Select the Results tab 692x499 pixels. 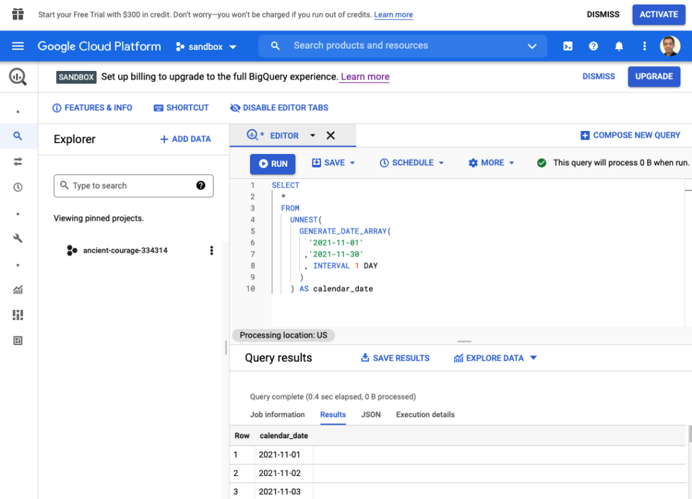pyautogui.click(x=332, y=415)
